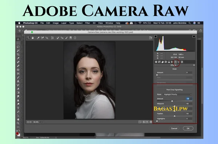Open the Edit menu

coord(48,23)
